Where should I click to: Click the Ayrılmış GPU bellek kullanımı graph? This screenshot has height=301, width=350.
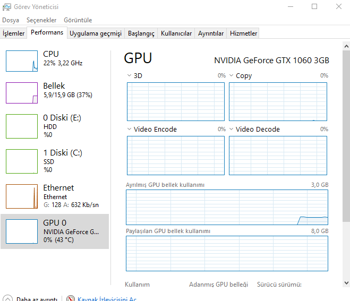tap(227, 207)
